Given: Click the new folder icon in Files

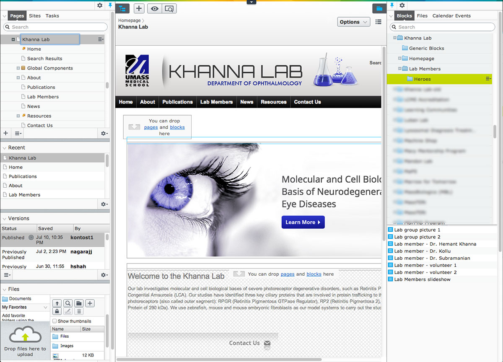Looking at the screenshot, I should pos(78,303).
